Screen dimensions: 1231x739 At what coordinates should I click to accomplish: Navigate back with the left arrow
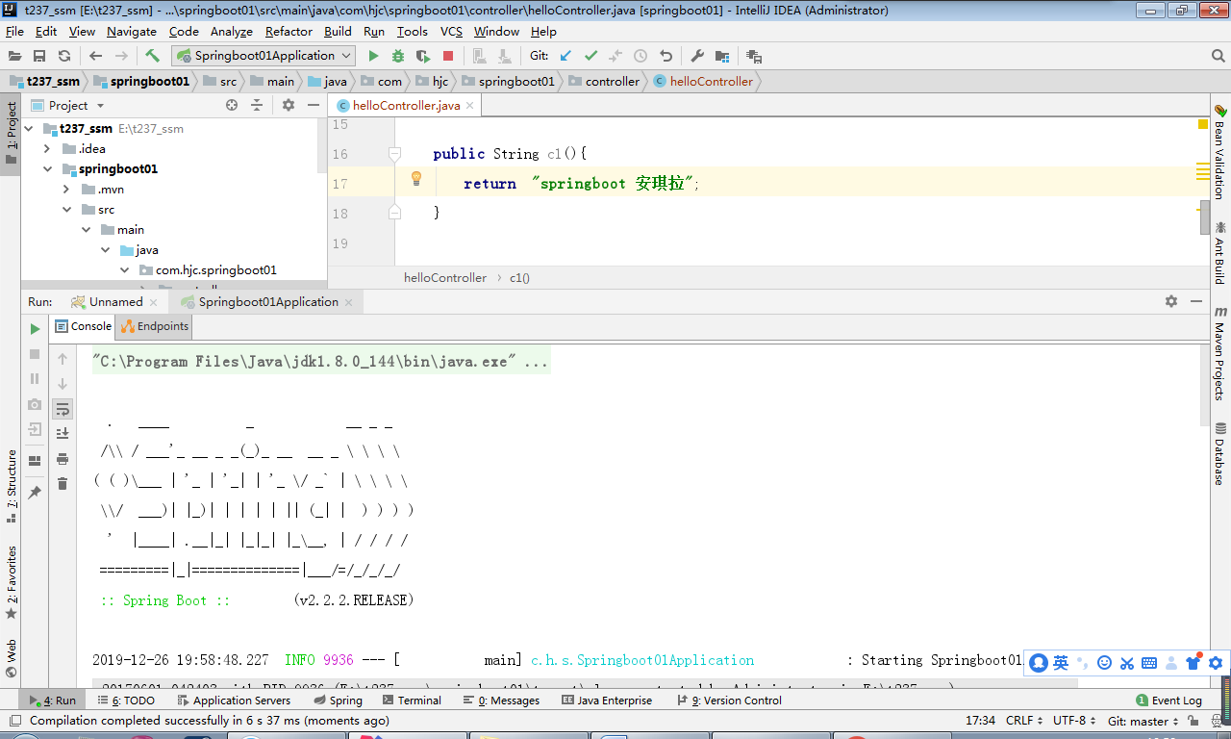pyautogui.click(x=95, y=56)
